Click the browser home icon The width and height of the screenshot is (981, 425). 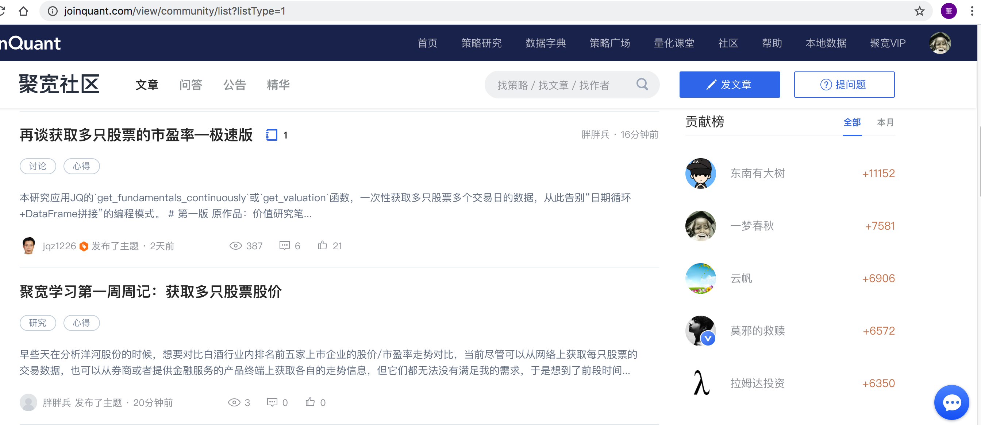(x=24, y=11)
